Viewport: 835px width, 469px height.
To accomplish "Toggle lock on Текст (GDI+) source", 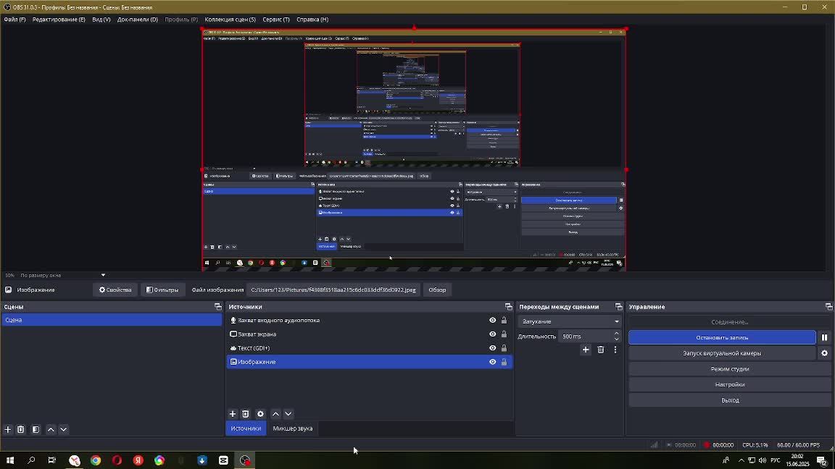I will click(504, 347).
